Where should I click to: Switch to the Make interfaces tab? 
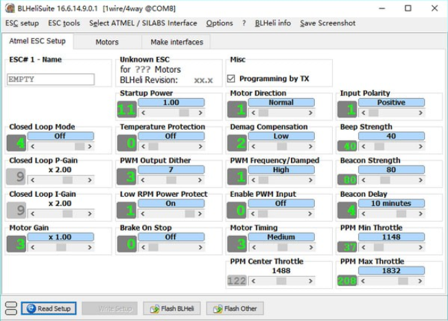[176, 42]
